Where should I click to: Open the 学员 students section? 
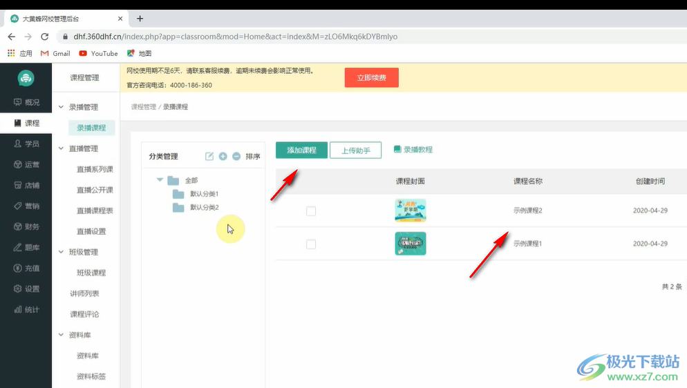(26, 144)
